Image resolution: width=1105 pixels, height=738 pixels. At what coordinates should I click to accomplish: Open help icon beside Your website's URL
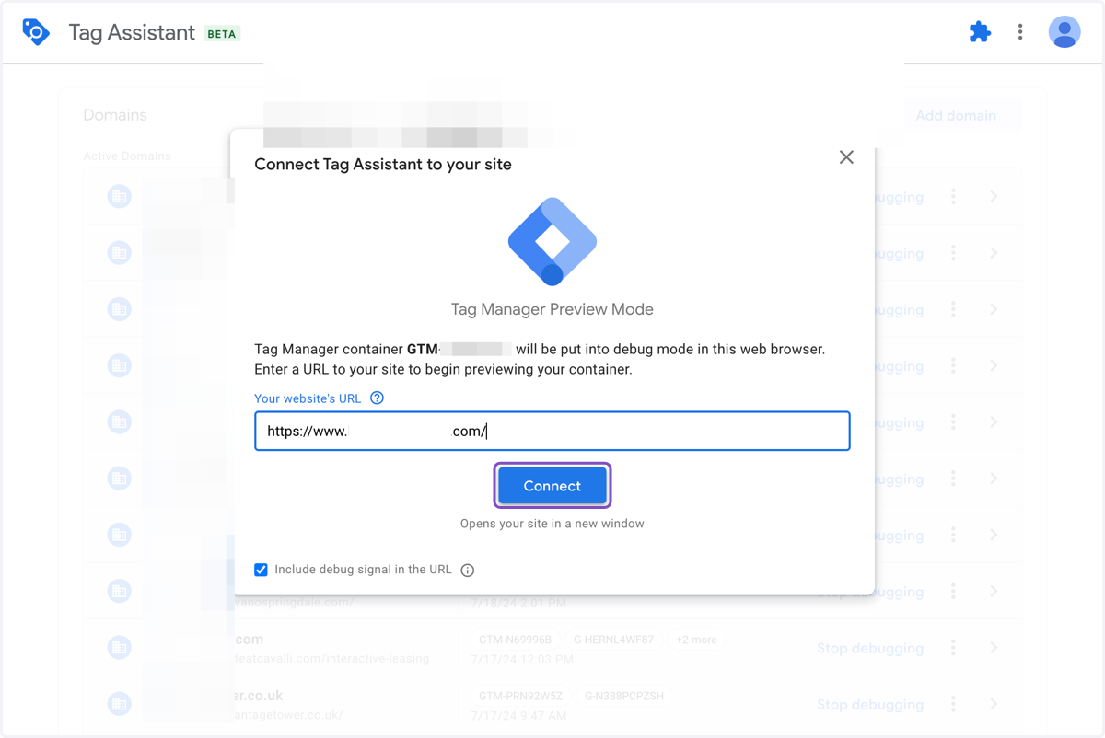[x=377, y=398]
